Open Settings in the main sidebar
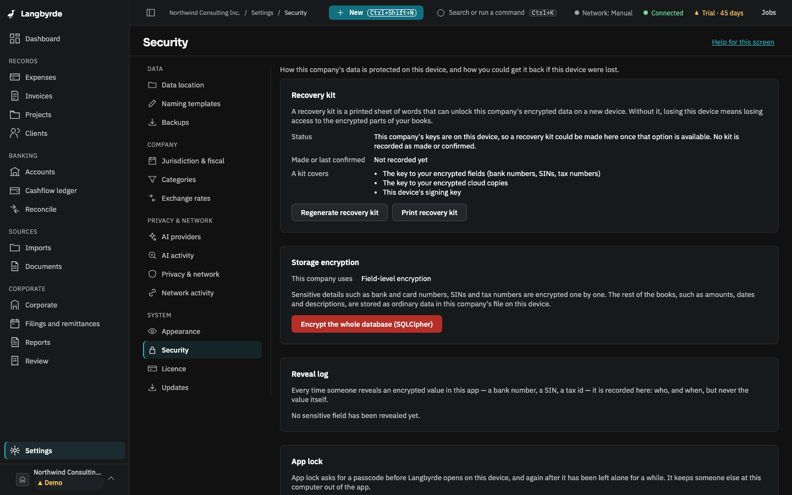The image size is (792, 495). click(65, 450)
